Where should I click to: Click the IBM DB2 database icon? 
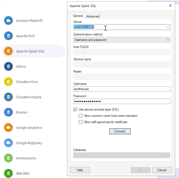pyautogui.click(x=8, y=173)
